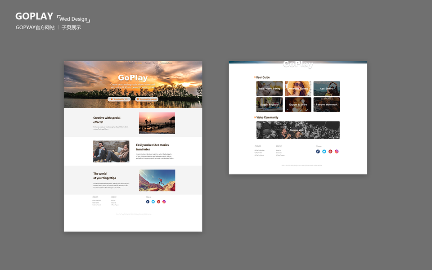The image size is (432, 270).
Task: Open the Add Effects guide card
Action: (327, 89)
